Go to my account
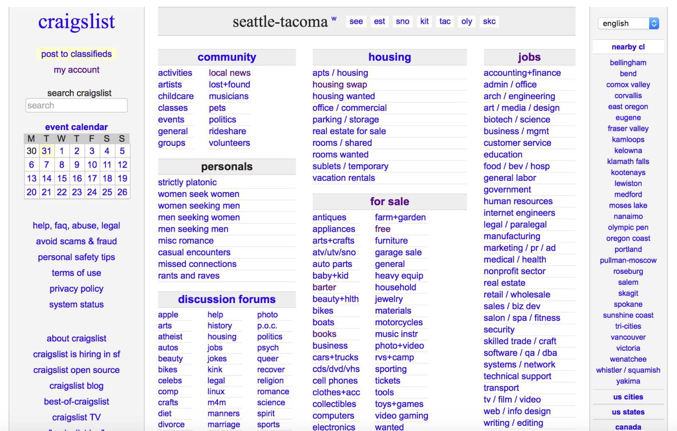Screen dimensions: 677x431 coord(77,70)
